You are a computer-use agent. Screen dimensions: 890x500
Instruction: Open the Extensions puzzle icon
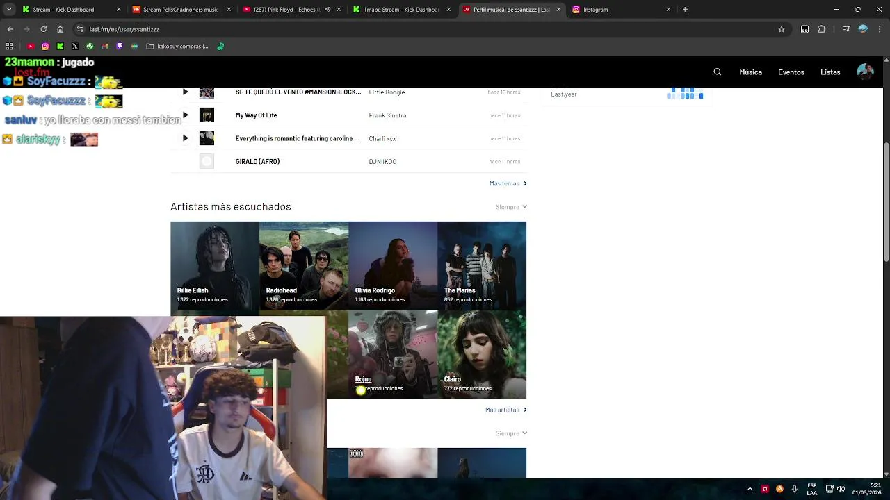click(822, 29)
